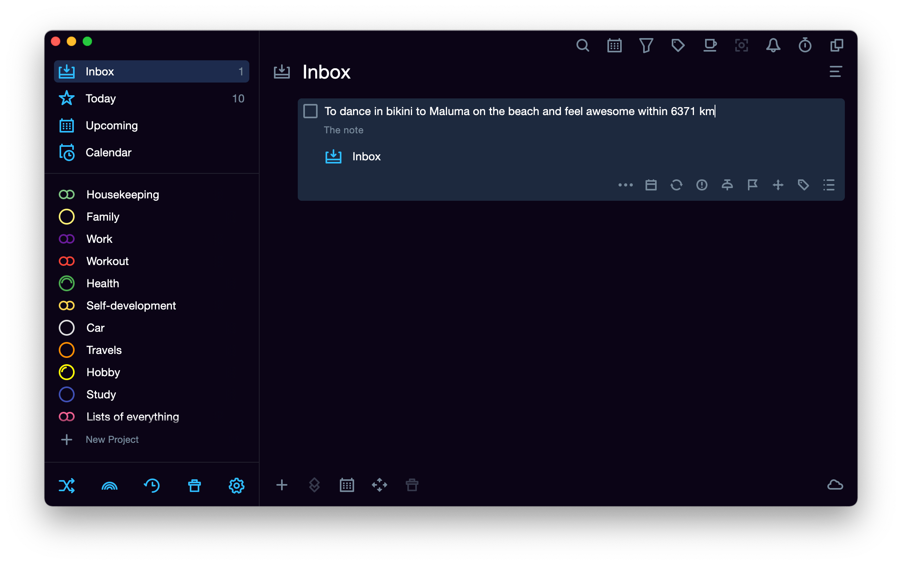This screenshot has height=565, width=902.
Task: Open the Housekeeping project
Action: (152, 194)
